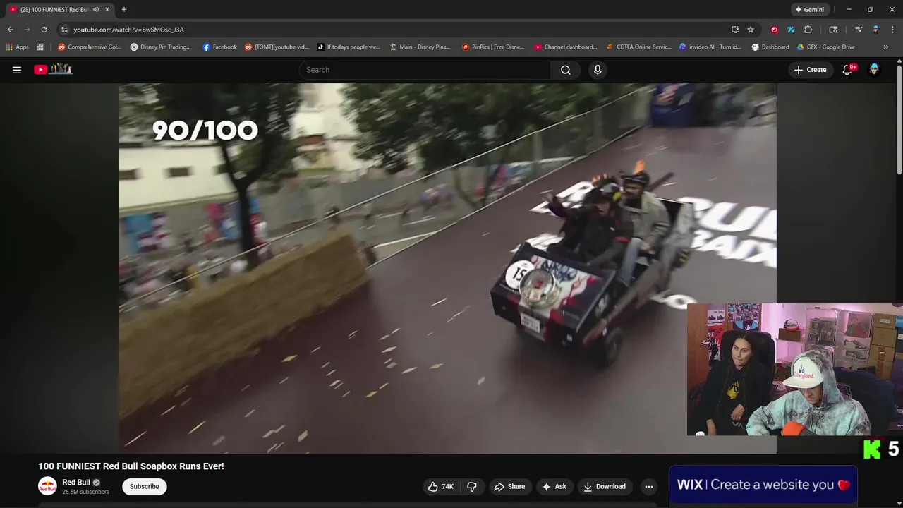Open the red circular extension icon
This screenshot has width=903, height=508.
pos(774,30)
